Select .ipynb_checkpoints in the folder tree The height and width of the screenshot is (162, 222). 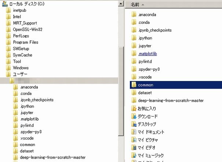pos(37,100)
